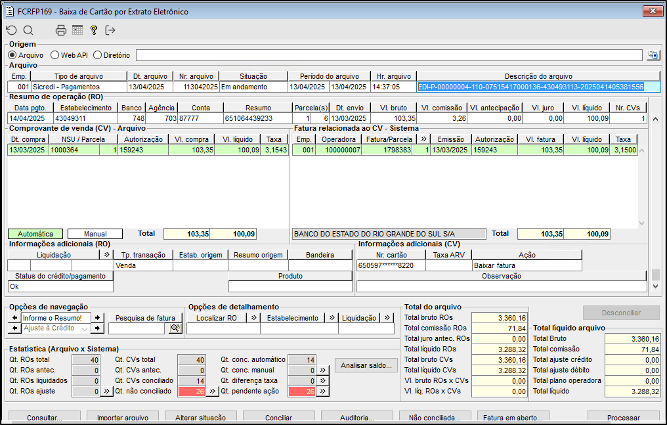Click the exit door toolbar icon

[x=110, y=30]
